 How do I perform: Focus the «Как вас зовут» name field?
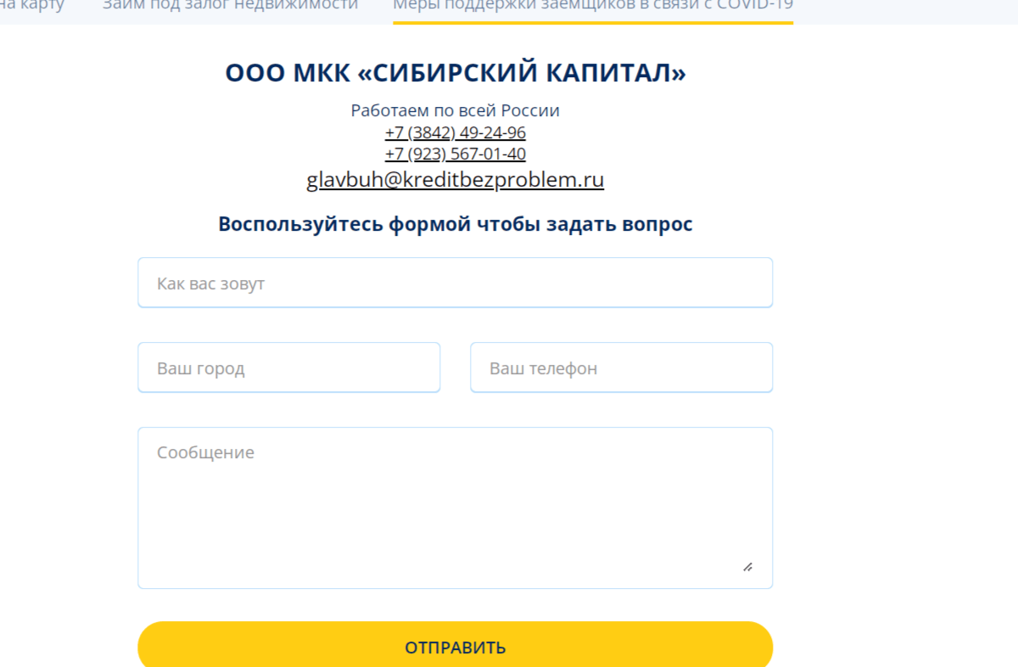[456, 283]
